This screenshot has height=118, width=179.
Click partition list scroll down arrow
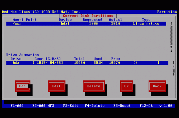click(171, 51)
